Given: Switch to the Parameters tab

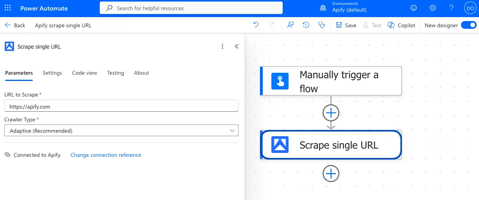Looking at the screenshot, I should coord(19,73).
